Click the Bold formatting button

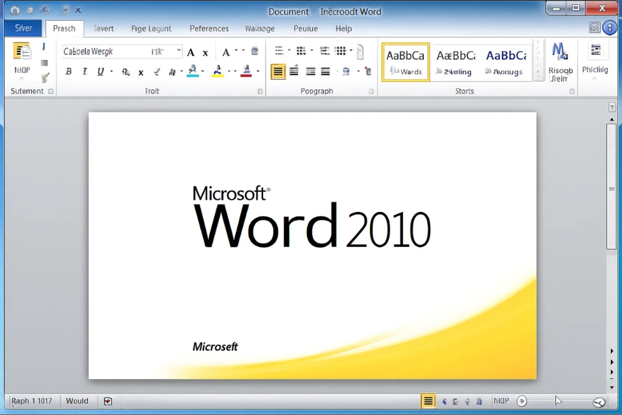[69, 72]
